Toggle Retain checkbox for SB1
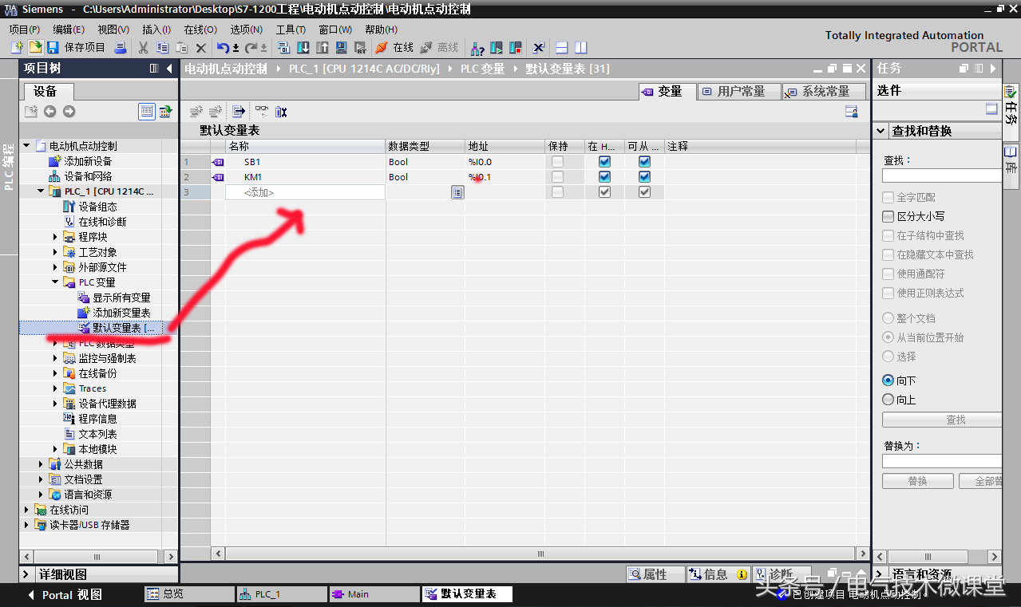The image size is (1021, 607). (557, 162)
